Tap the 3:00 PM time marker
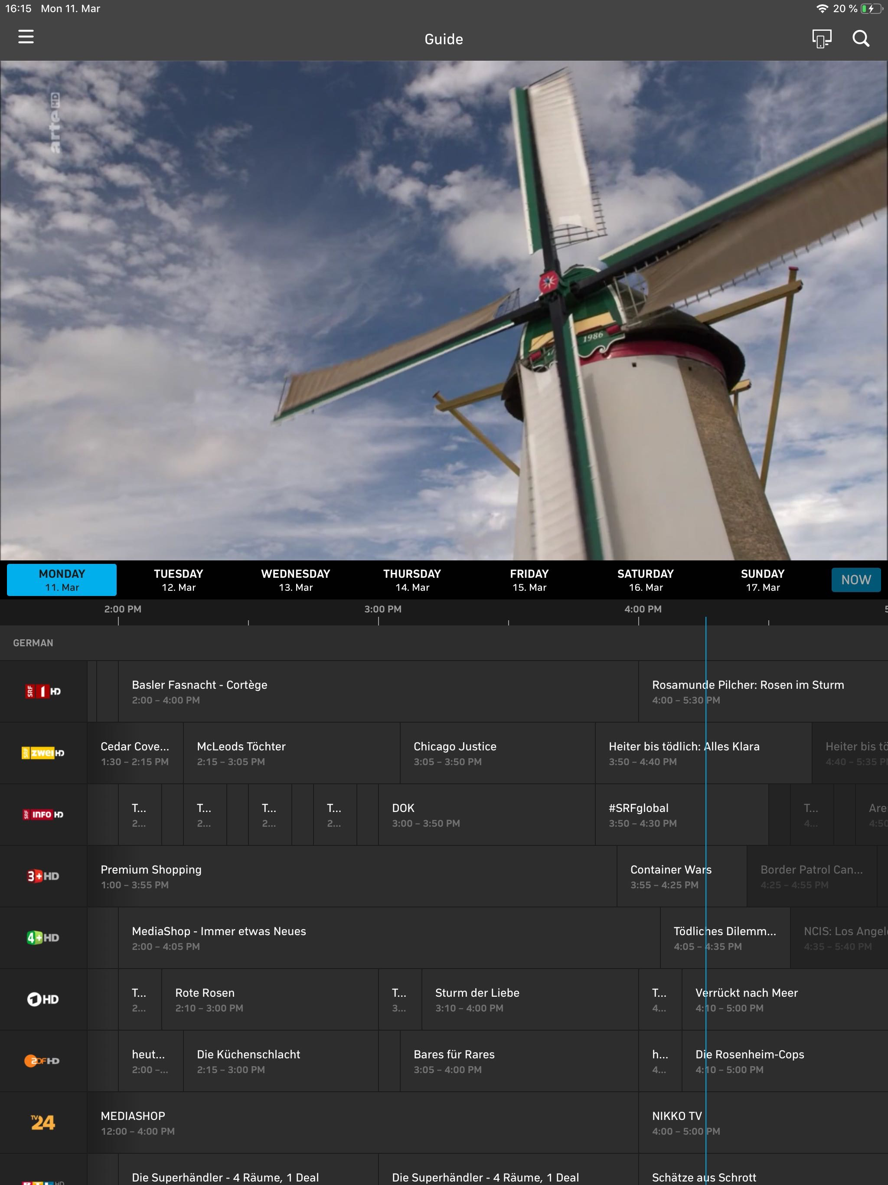The height and width of the screenshot is (1185, 888). 382,609
